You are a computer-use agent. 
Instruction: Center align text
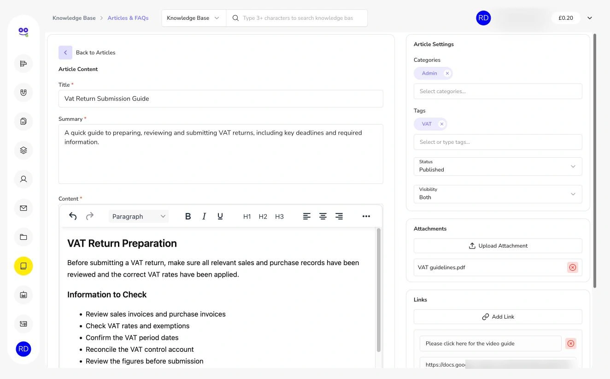pos(323,216)
